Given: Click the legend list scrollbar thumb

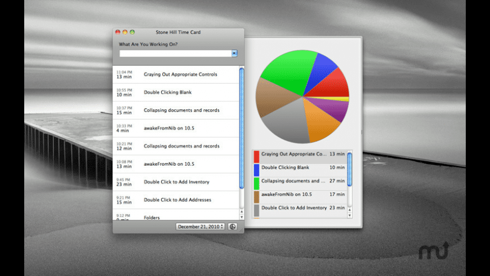Looking at the screenshot, I should coord(350,169).
